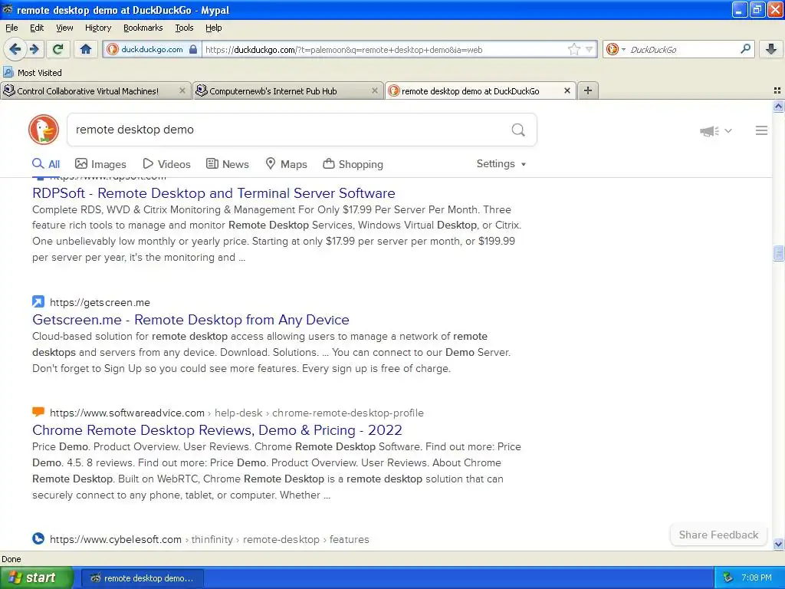The height and width of the screenshot is (589, 785).
Task: Click the search bar magnifier icon
Action: pyautogui.click(x=745, y=48)
